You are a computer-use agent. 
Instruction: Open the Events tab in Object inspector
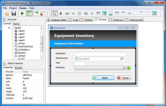pos(18,68)
